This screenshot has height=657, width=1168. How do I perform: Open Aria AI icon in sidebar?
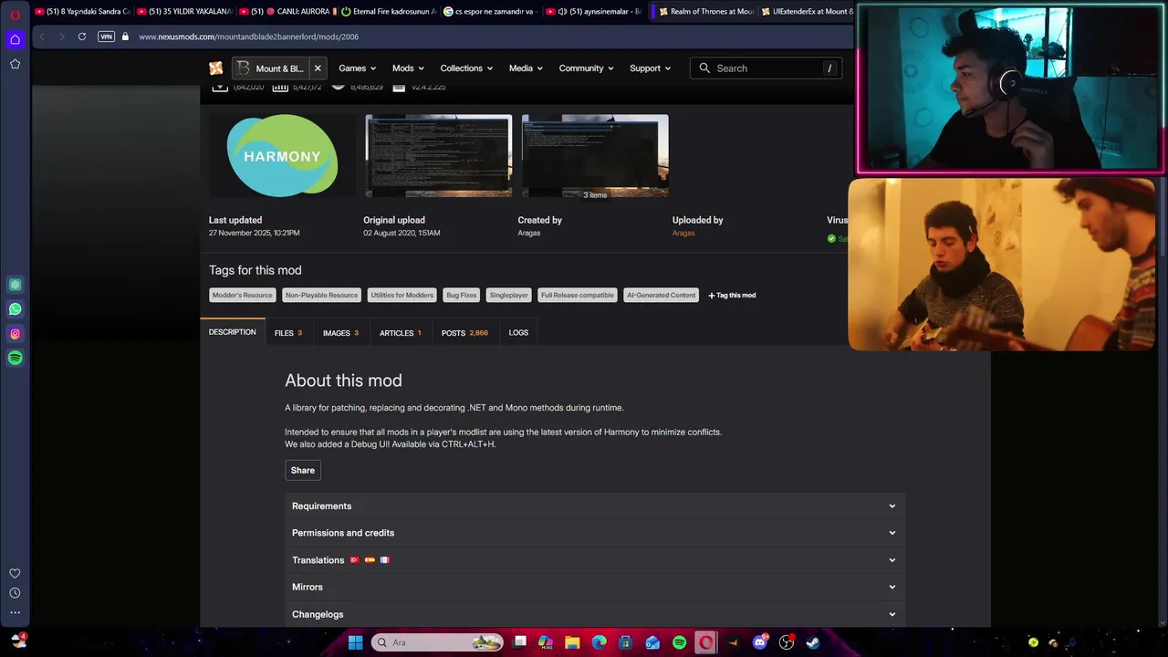click(15, 285)
